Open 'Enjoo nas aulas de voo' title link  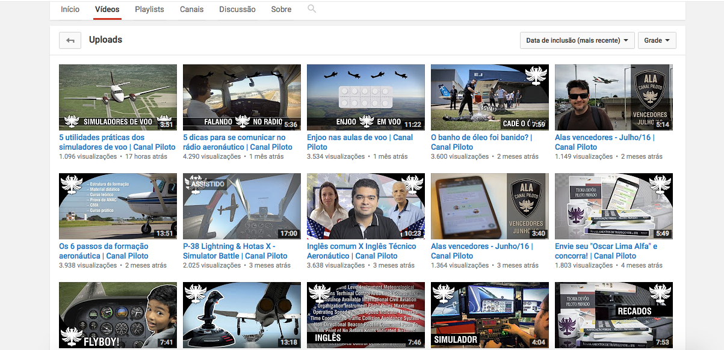pos(360,142)
